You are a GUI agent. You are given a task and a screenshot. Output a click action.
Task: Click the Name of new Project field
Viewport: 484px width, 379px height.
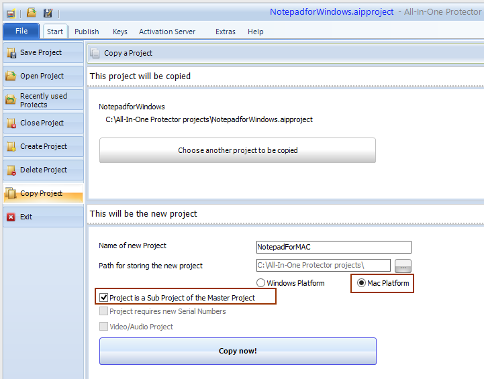(334, 247)
